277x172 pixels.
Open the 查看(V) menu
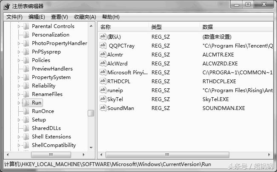point(60,17)
